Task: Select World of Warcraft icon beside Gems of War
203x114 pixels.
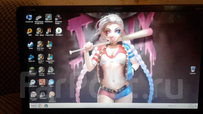Action: point(42,71)
